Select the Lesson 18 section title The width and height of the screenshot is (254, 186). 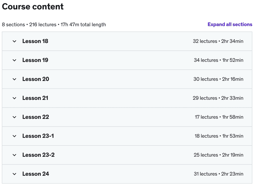[x=35, y=41]
